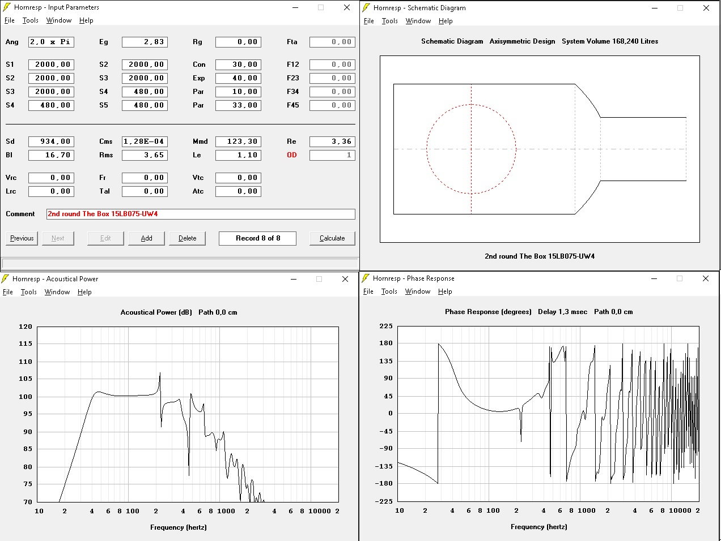721x541 pixels.
Task: Open Help menu in Schematic Diagram window
Action: tap(446, 21)
